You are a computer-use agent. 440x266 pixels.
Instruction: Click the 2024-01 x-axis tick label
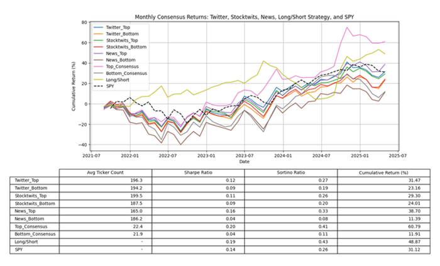[x=283, y=155]
